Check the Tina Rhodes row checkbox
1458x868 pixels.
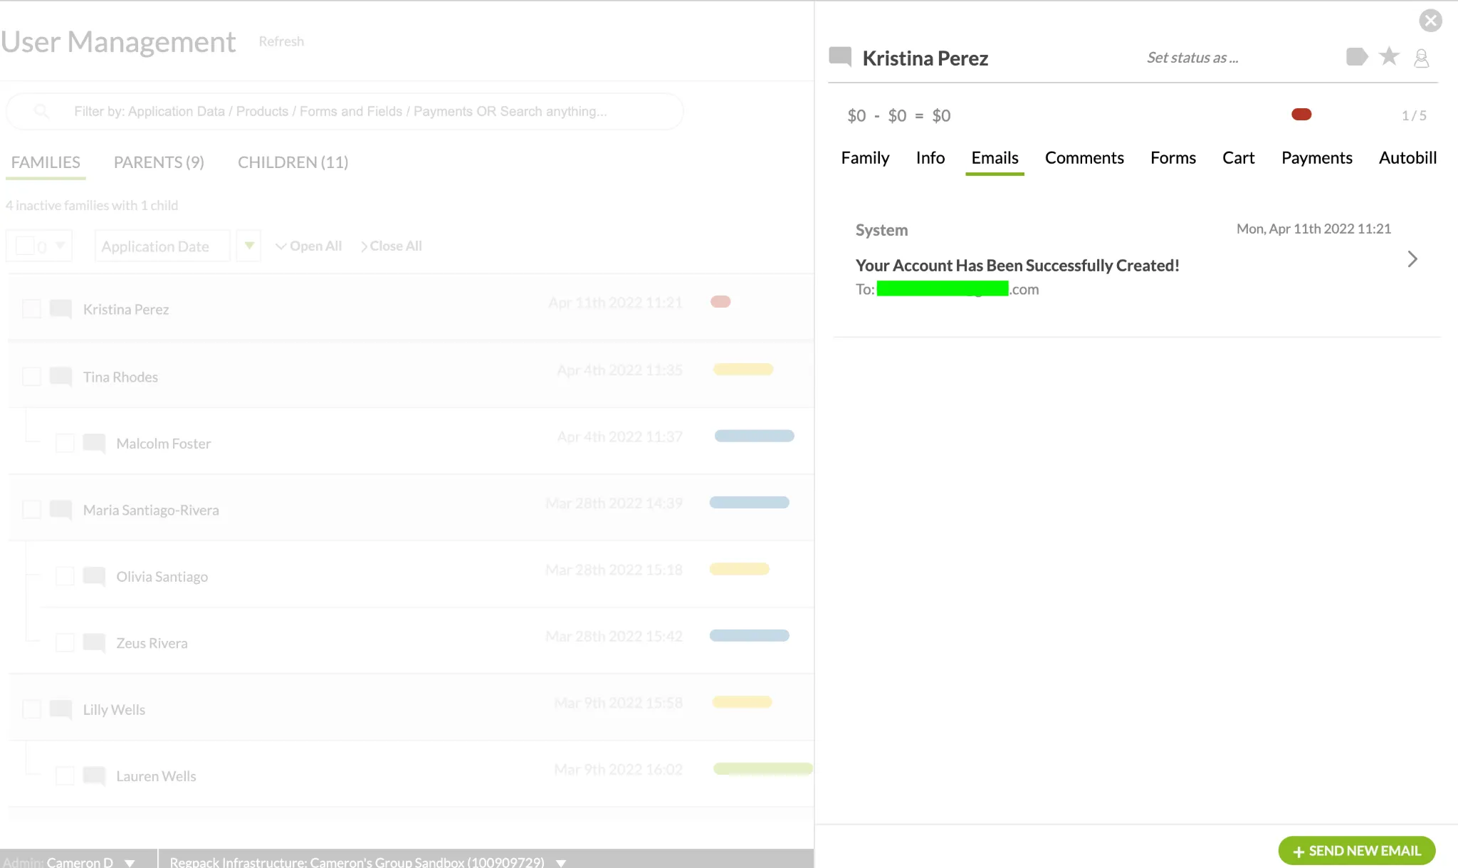point(31,376)
